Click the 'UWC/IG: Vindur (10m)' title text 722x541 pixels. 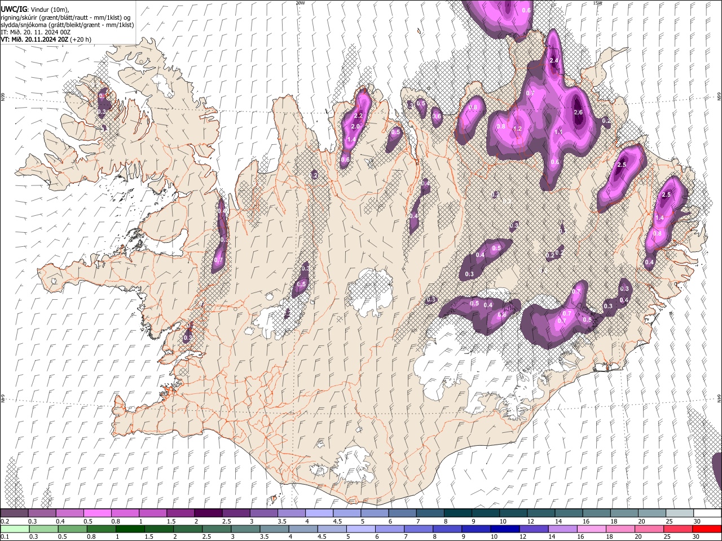click(x=35, y=10)
